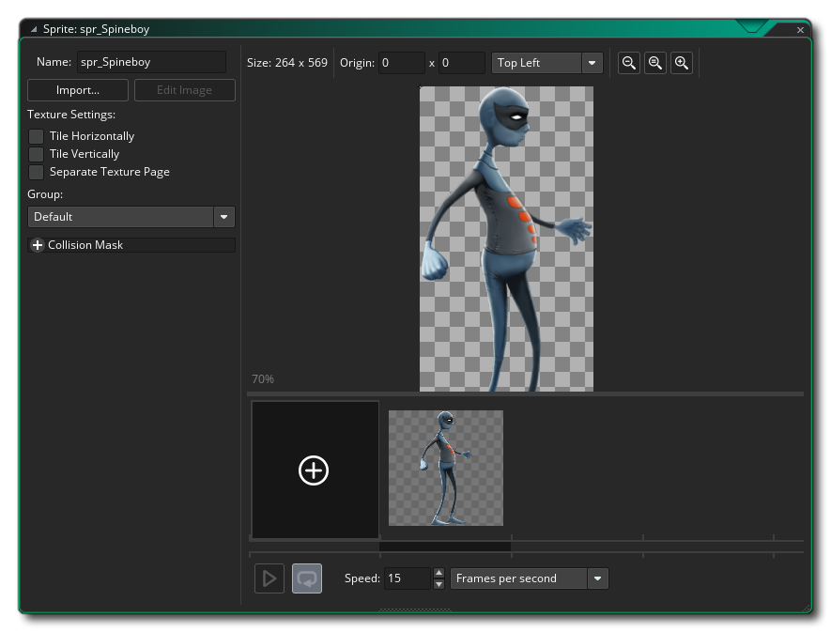
Task: Click the Edit Image button
Action: [x=184, y=90]
